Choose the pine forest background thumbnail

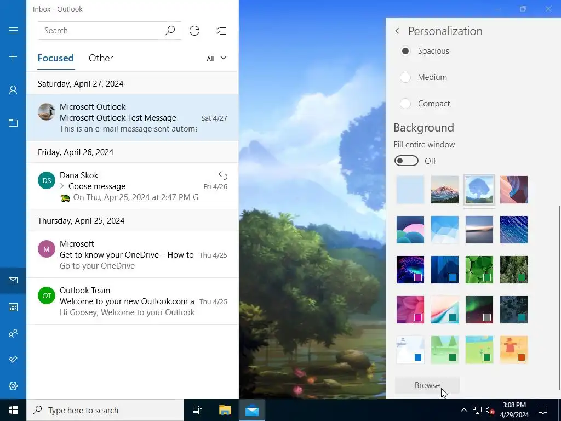coord(514,270)
